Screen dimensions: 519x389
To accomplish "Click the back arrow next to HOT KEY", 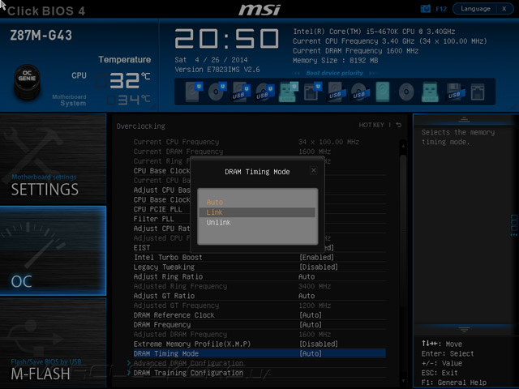I will coord(399,125).
